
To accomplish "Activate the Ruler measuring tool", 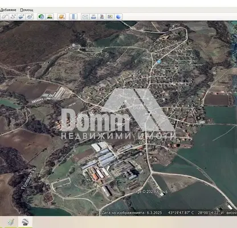I will pos(73,17).
